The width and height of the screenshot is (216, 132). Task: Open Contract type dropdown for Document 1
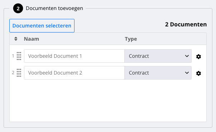158,56
